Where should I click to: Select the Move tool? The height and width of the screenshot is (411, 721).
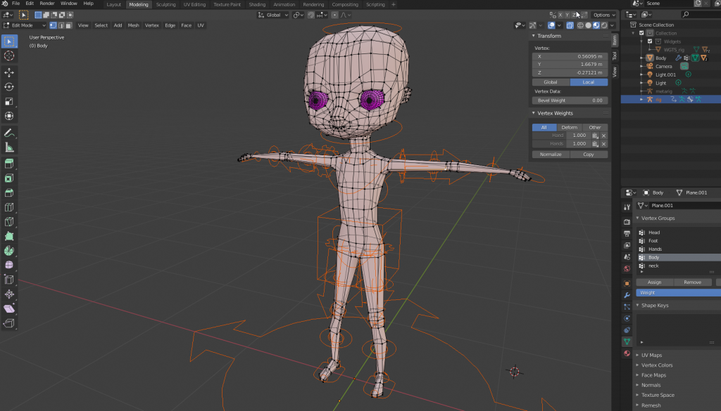pos(9,72)
